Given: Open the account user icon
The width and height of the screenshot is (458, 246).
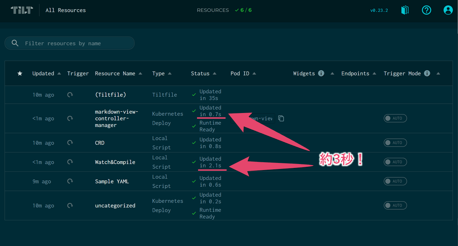Looking at the screenshot, I should pos(448,10).
